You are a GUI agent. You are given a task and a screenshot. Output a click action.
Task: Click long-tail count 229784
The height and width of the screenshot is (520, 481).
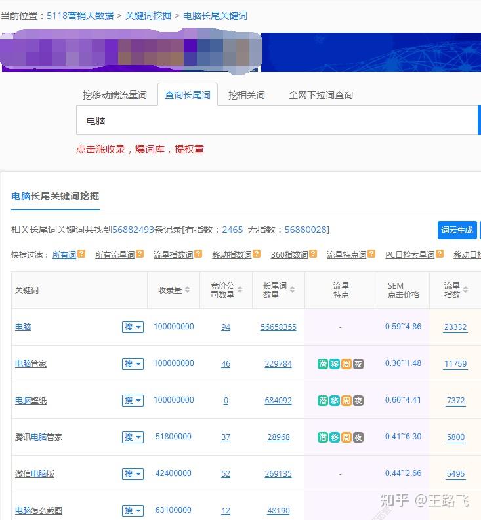coord(278,364)
